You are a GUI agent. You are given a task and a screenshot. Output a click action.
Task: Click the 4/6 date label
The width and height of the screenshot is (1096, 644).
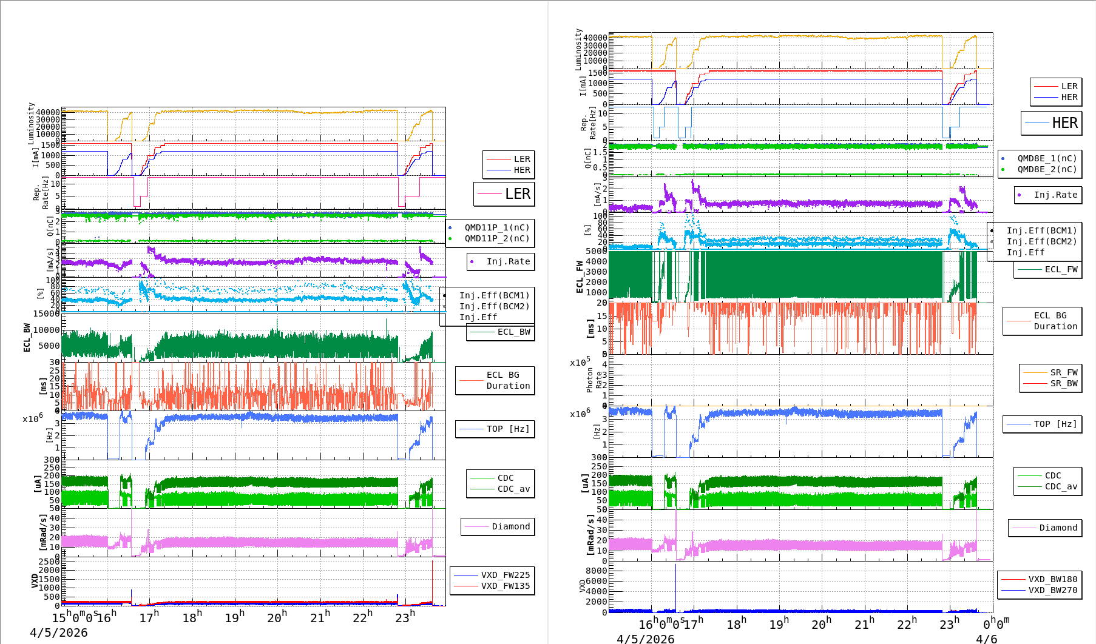click(x=986, y=639)
